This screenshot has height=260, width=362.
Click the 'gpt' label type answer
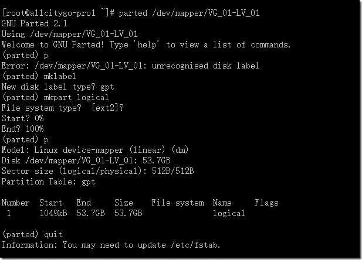(x=107, y=87)
